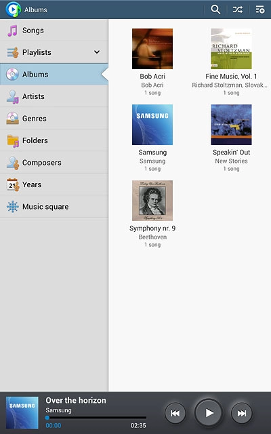The image size is (271, 434).
Task: Open Fine Music, Vol. 1 album cover
Action: [231, 49]
